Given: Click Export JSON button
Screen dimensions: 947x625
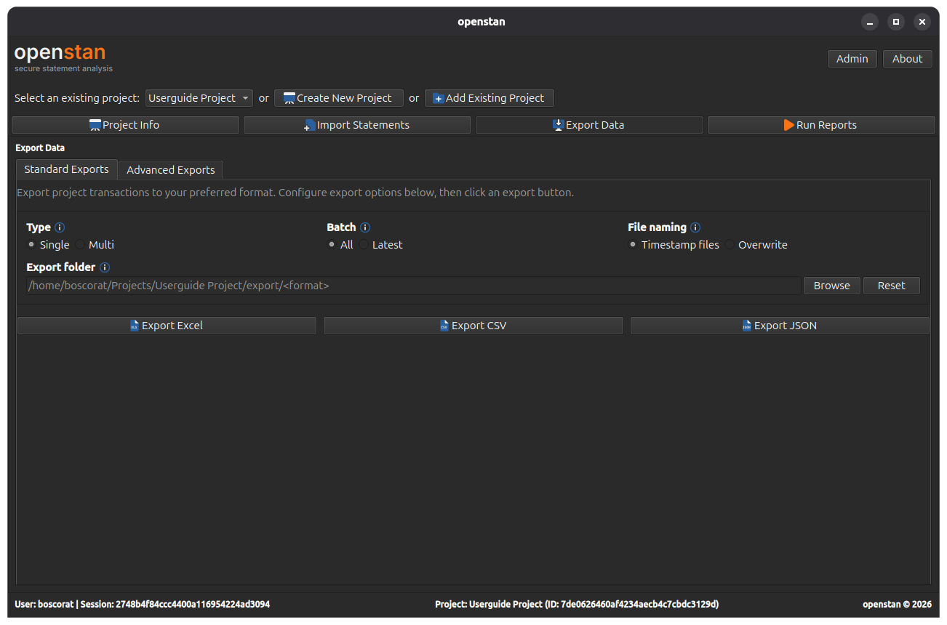Looking at the screenshot, I should (780, 326).
